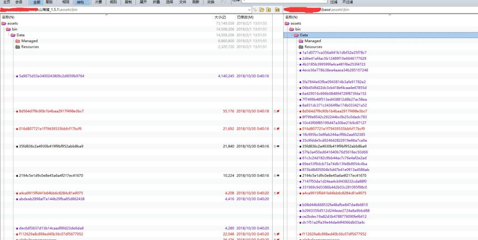The image size is (478, 240).
Task: Click the 交换 (Swap) button
Action: click(x=211, y=2)
